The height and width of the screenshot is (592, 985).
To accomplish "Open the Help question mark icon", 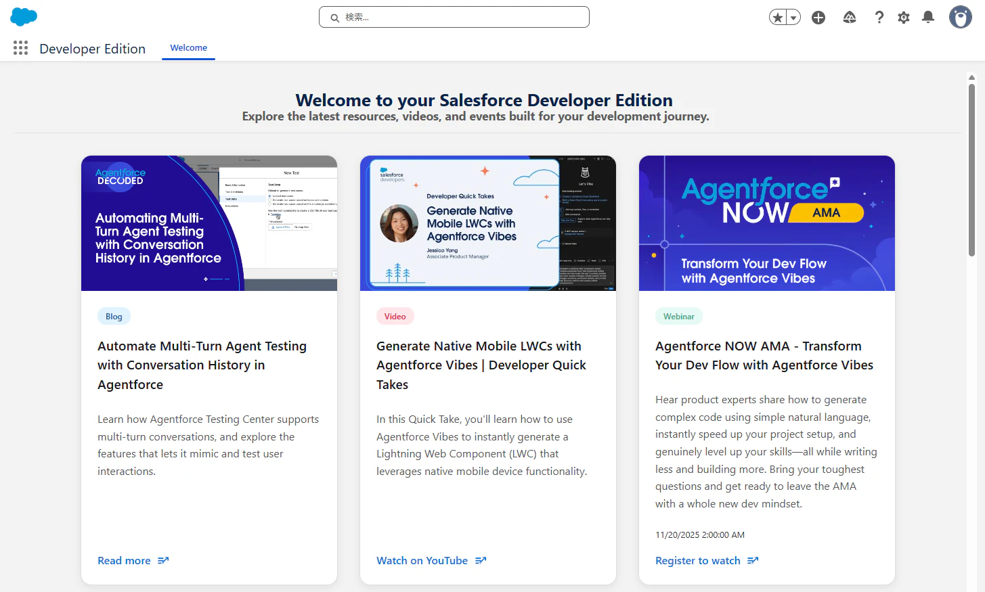I will (x=879, y=18).
